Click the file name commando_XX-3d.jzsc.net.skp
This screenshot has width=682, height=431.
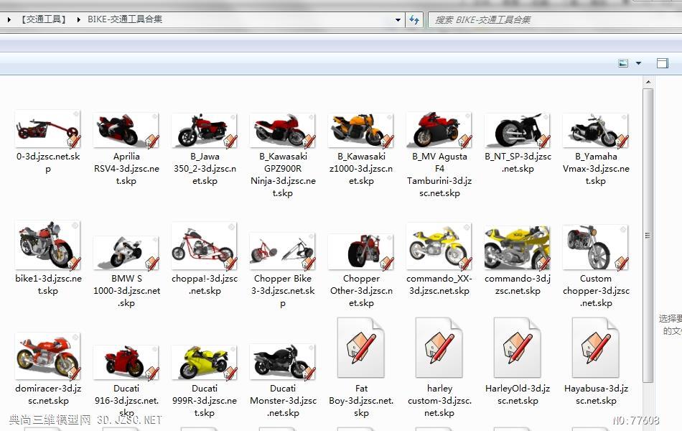click(x=439, y=284)
